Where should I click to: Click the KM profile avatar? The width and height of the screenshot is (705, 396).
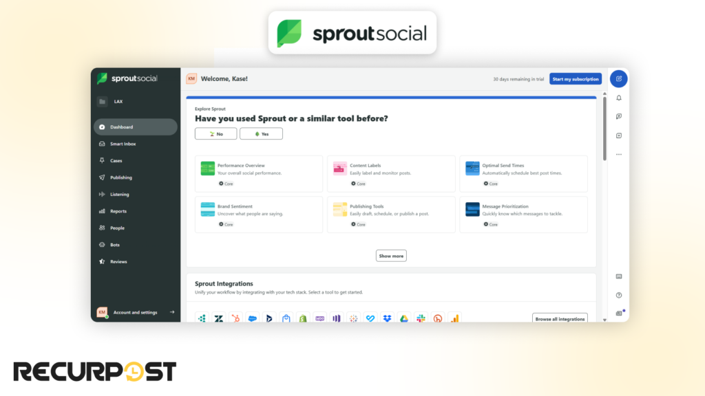190,78
